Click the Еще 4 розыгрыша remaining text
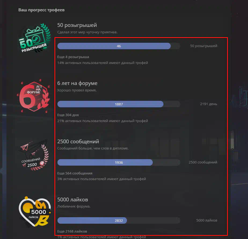248x239 pixels. coord(73,57)
